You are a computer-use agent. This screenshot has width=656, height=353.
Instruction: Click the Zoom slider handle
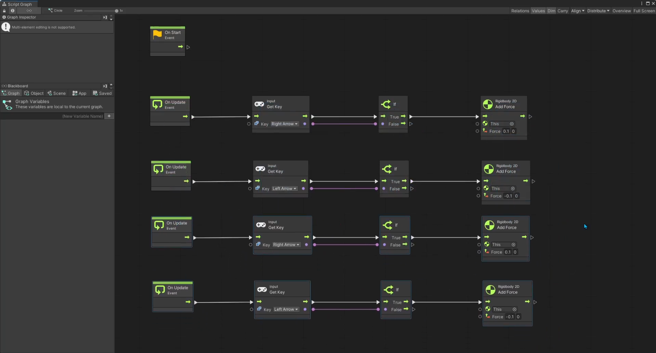(116, 11)
